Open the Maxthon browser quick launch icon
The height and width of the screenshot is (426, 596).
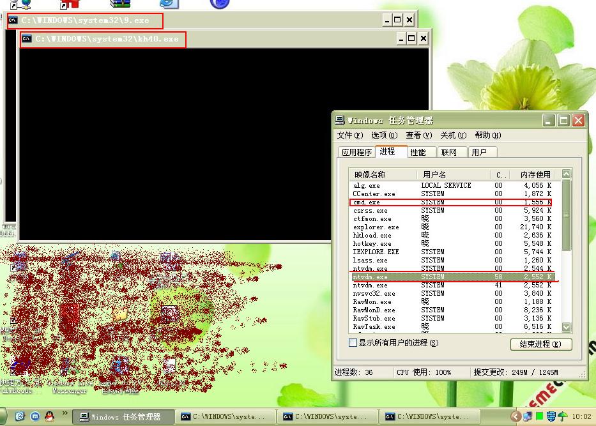pos(34,416)
